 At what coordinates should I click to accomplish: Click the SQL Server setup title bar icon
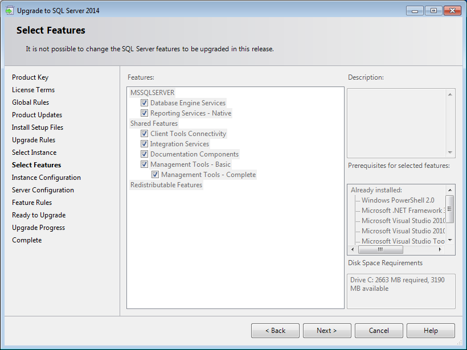(x=10, y=10)
